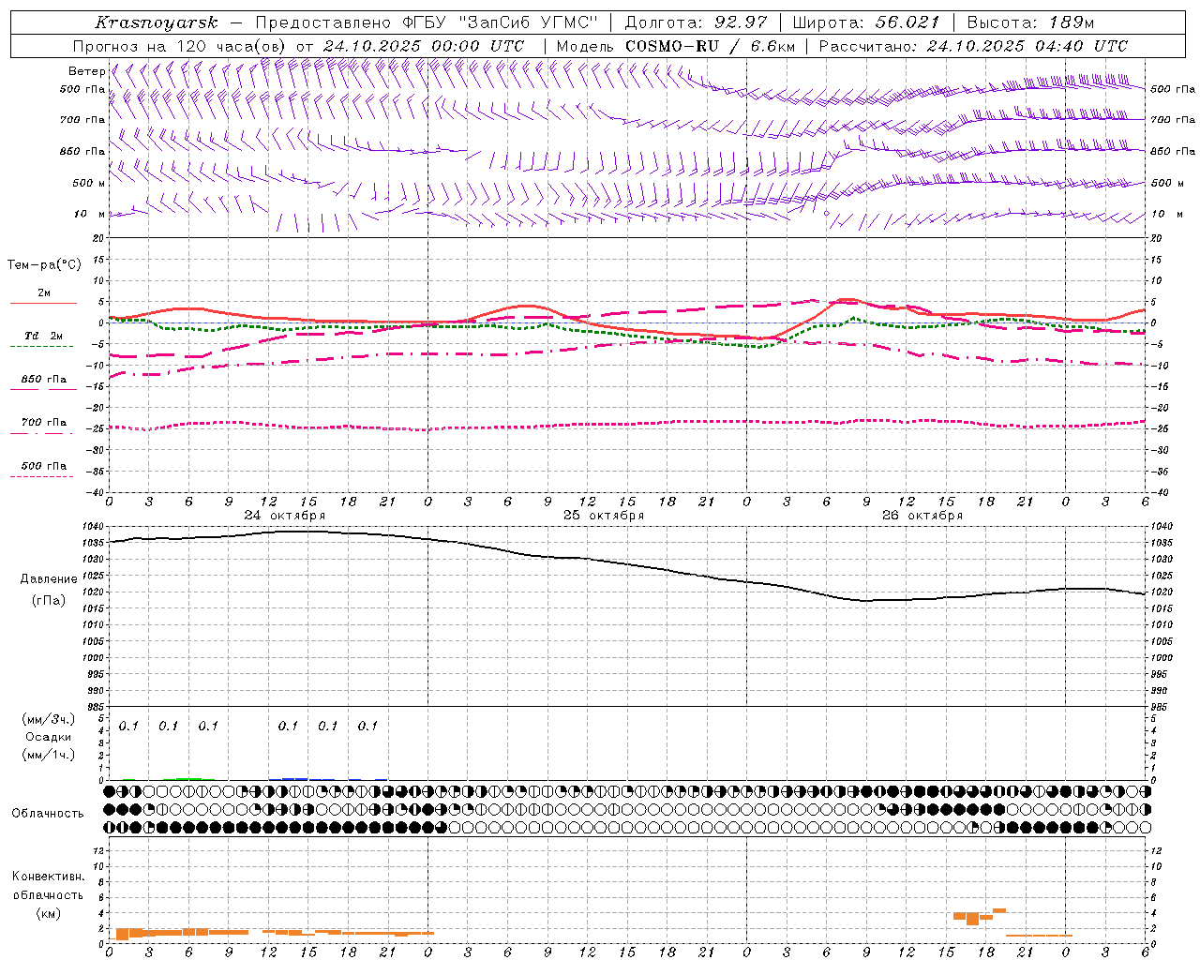The height and width of the screenshot is (960, 1200).
Task: Click the 25 октября date label
Action: pyautogui.click(x=604, y=516)
